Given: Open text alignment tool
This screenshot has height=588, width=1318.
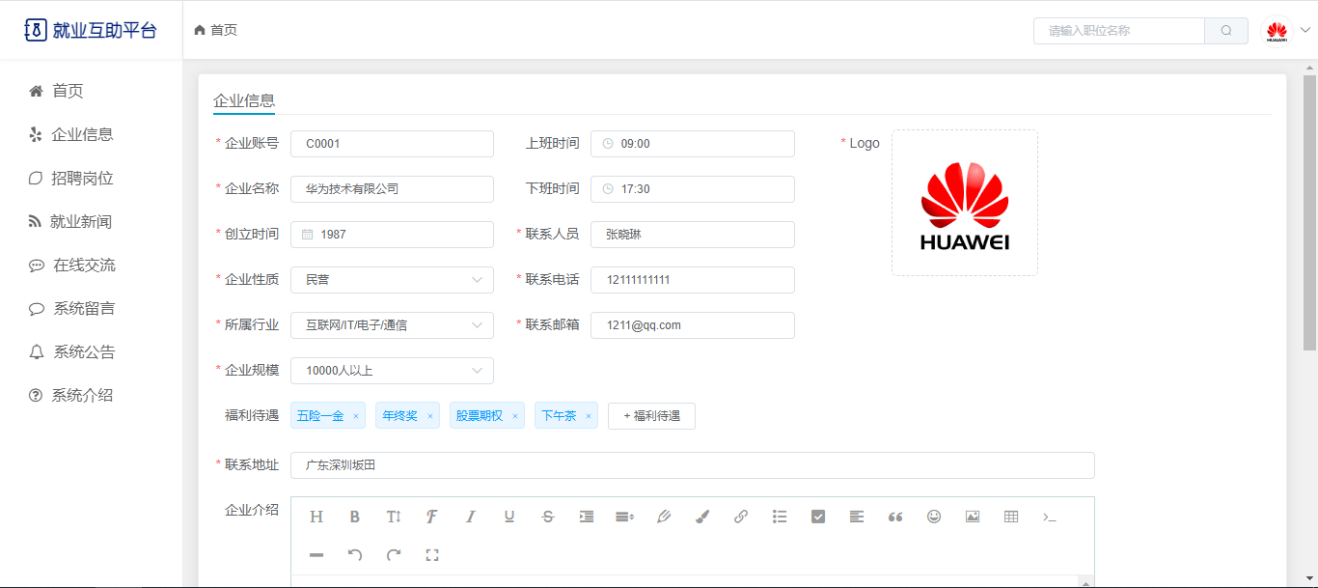Looking at the screenshot, I should click(x=857, y=517).
